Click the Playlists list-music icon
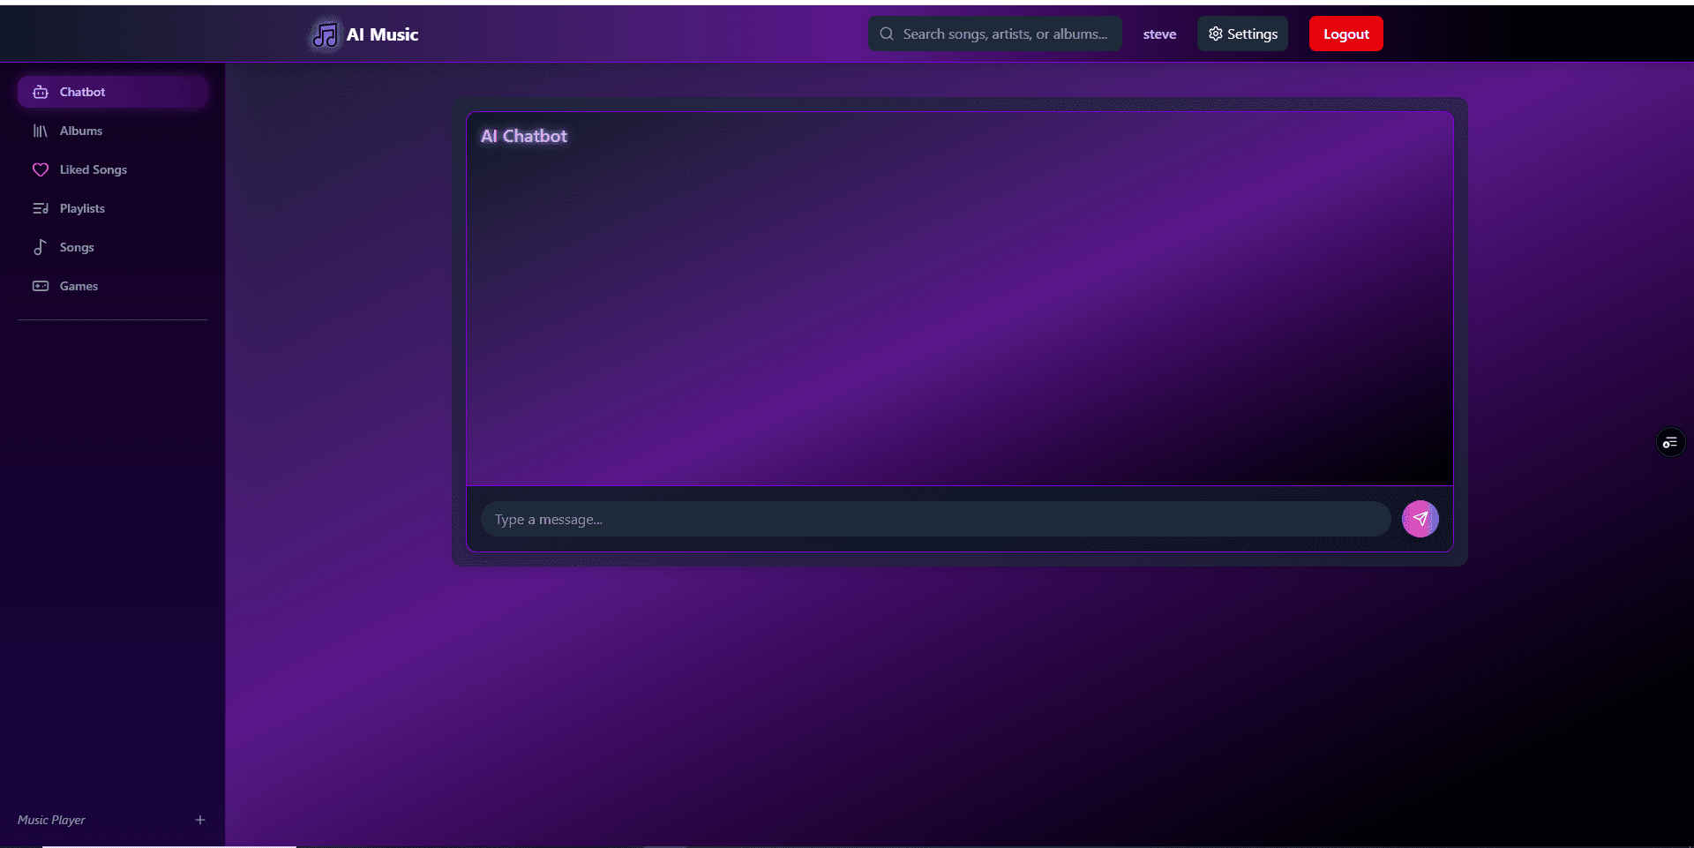The image size is (1694, 848). pyautogui.click(x=41, y=208)
